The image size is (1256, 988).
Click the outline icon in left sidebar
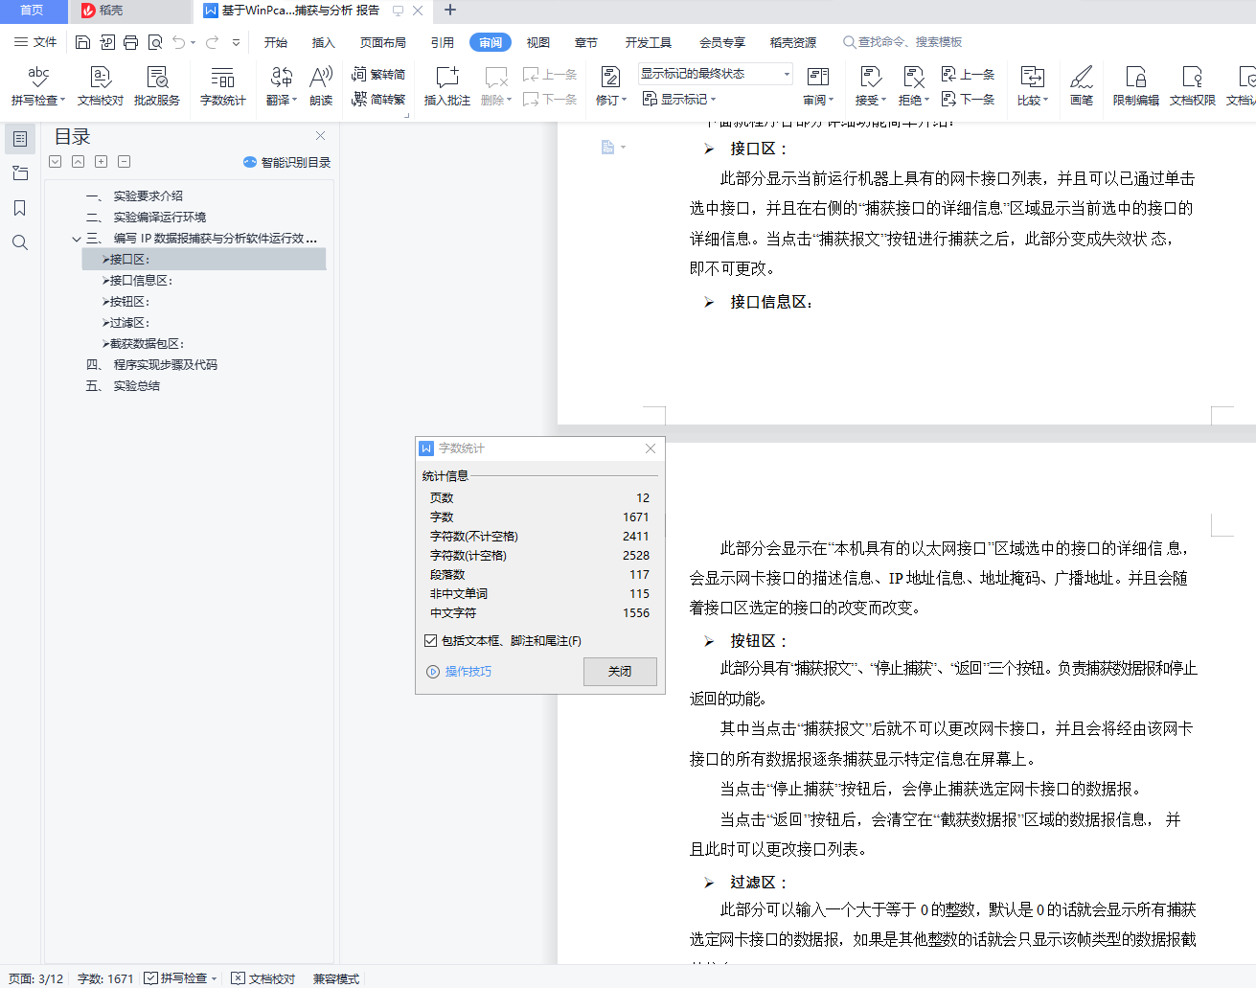(20, 139)
